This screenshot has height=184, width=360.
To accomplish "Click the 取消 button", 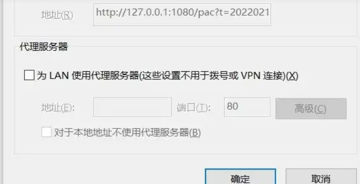I will [321, 177].
